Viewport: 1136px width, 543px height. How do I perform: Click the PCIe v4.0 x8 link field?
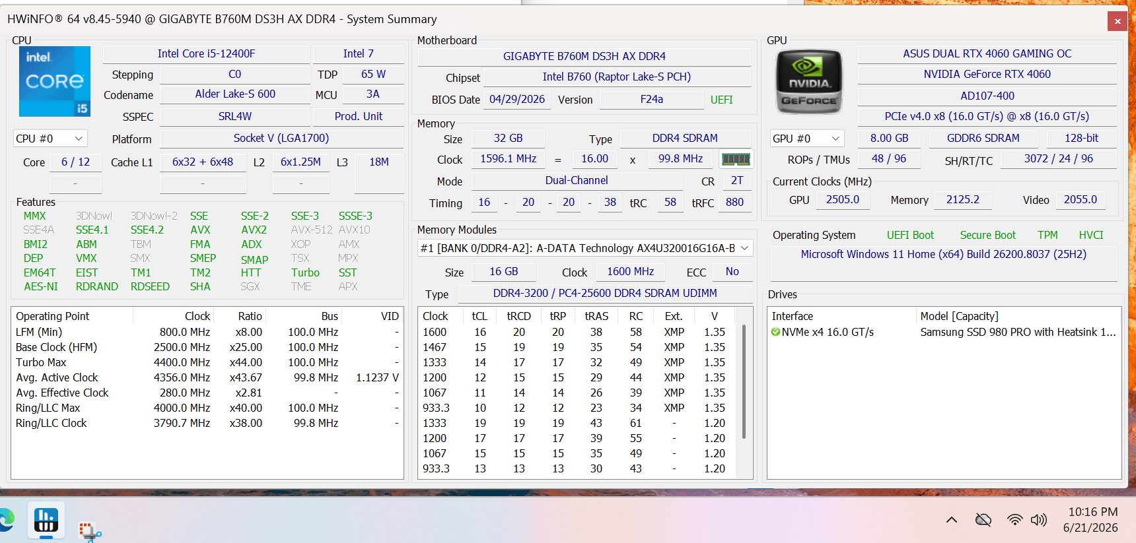tap(987, 117)
